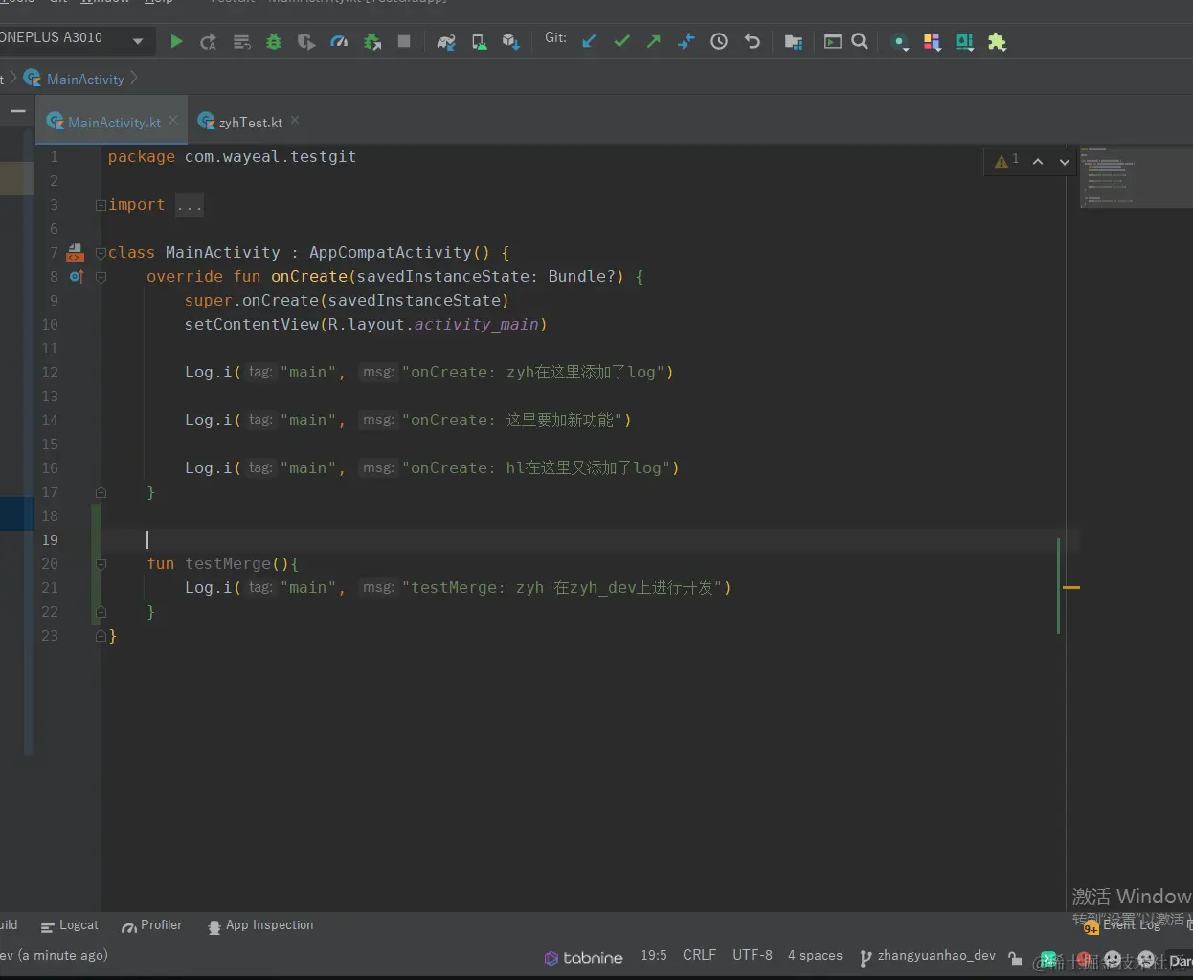This screenshot has width=1193, height=980.
Task: Open Search Everywhere magnifier icon
Action: point(860,41)
